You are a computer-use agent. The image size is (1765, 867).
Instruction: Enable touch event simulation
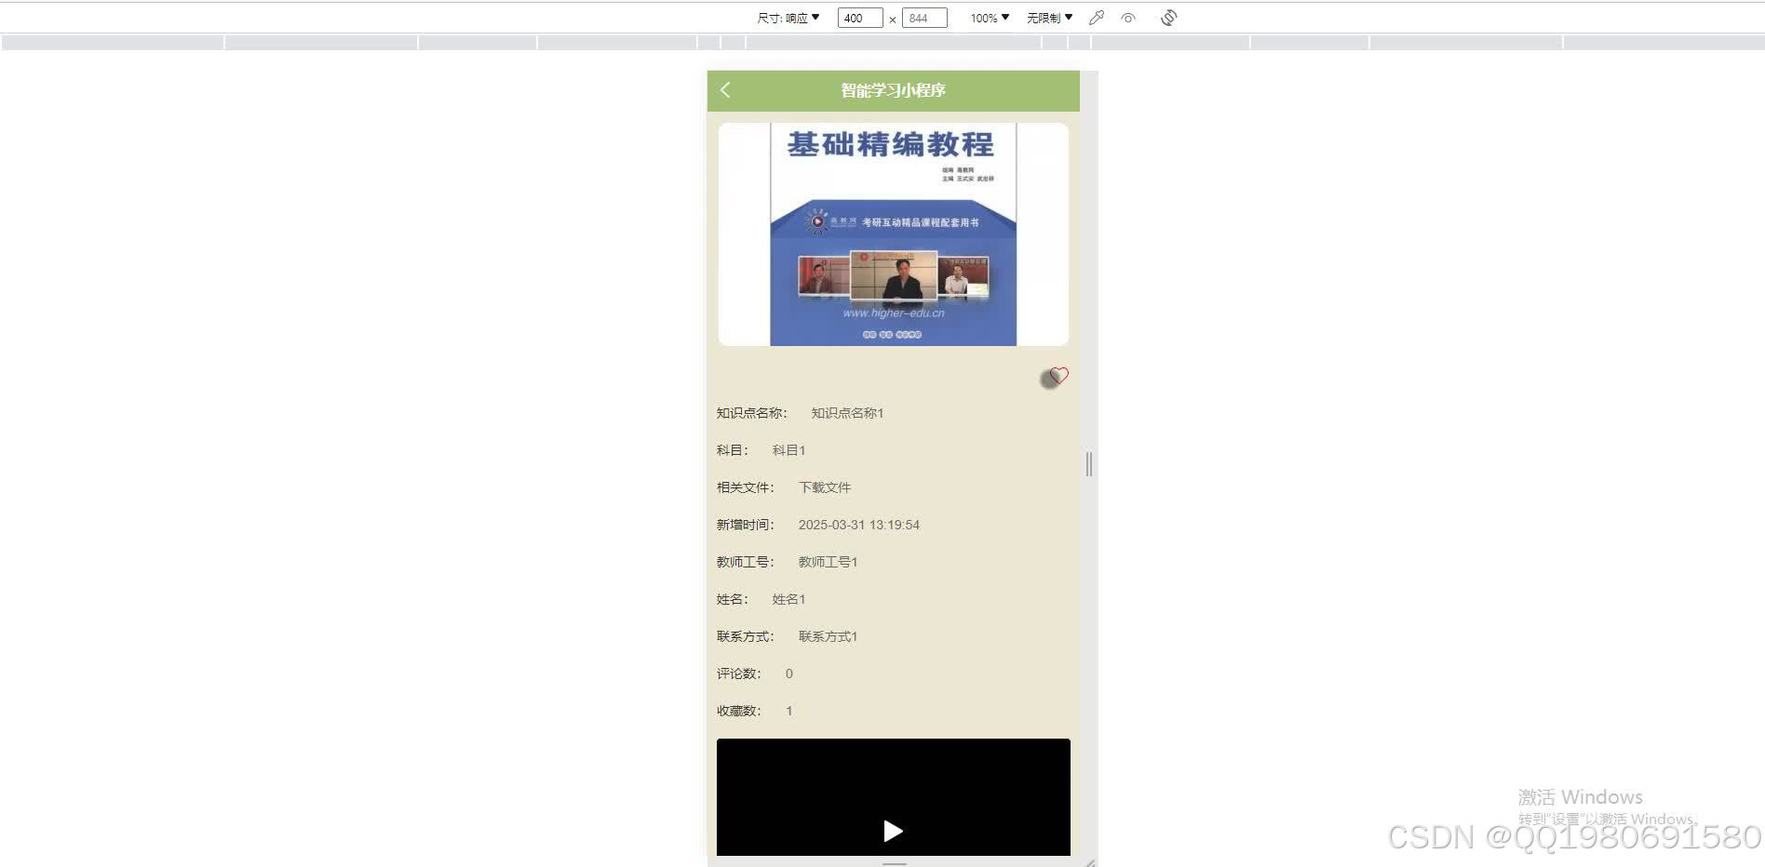(1128, 18)
